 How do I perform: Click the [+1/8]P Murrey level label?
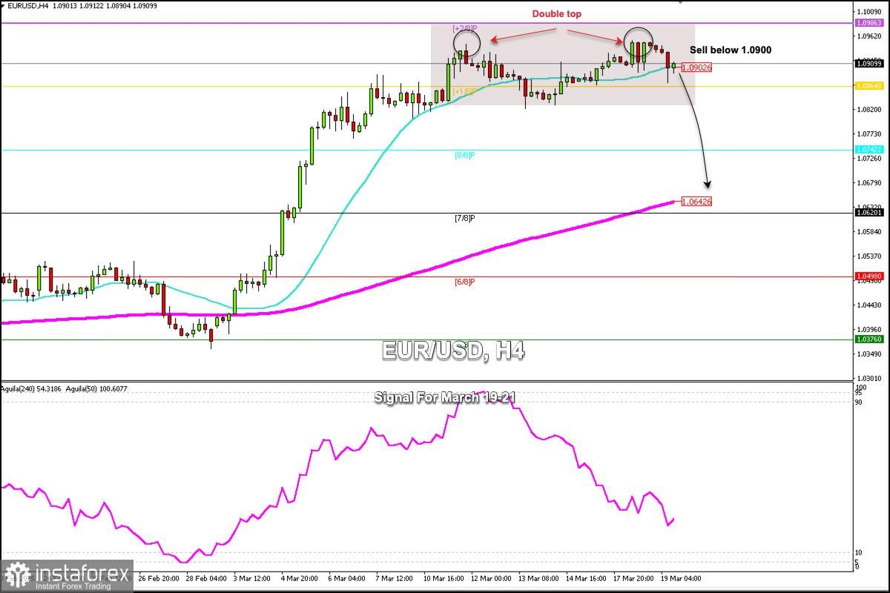pos(464,91)
